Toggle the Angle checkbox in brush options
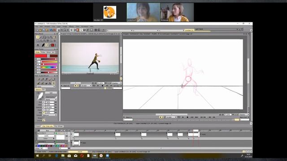The image size is (287, 161). pyautogui.click(x=43, y=110)
